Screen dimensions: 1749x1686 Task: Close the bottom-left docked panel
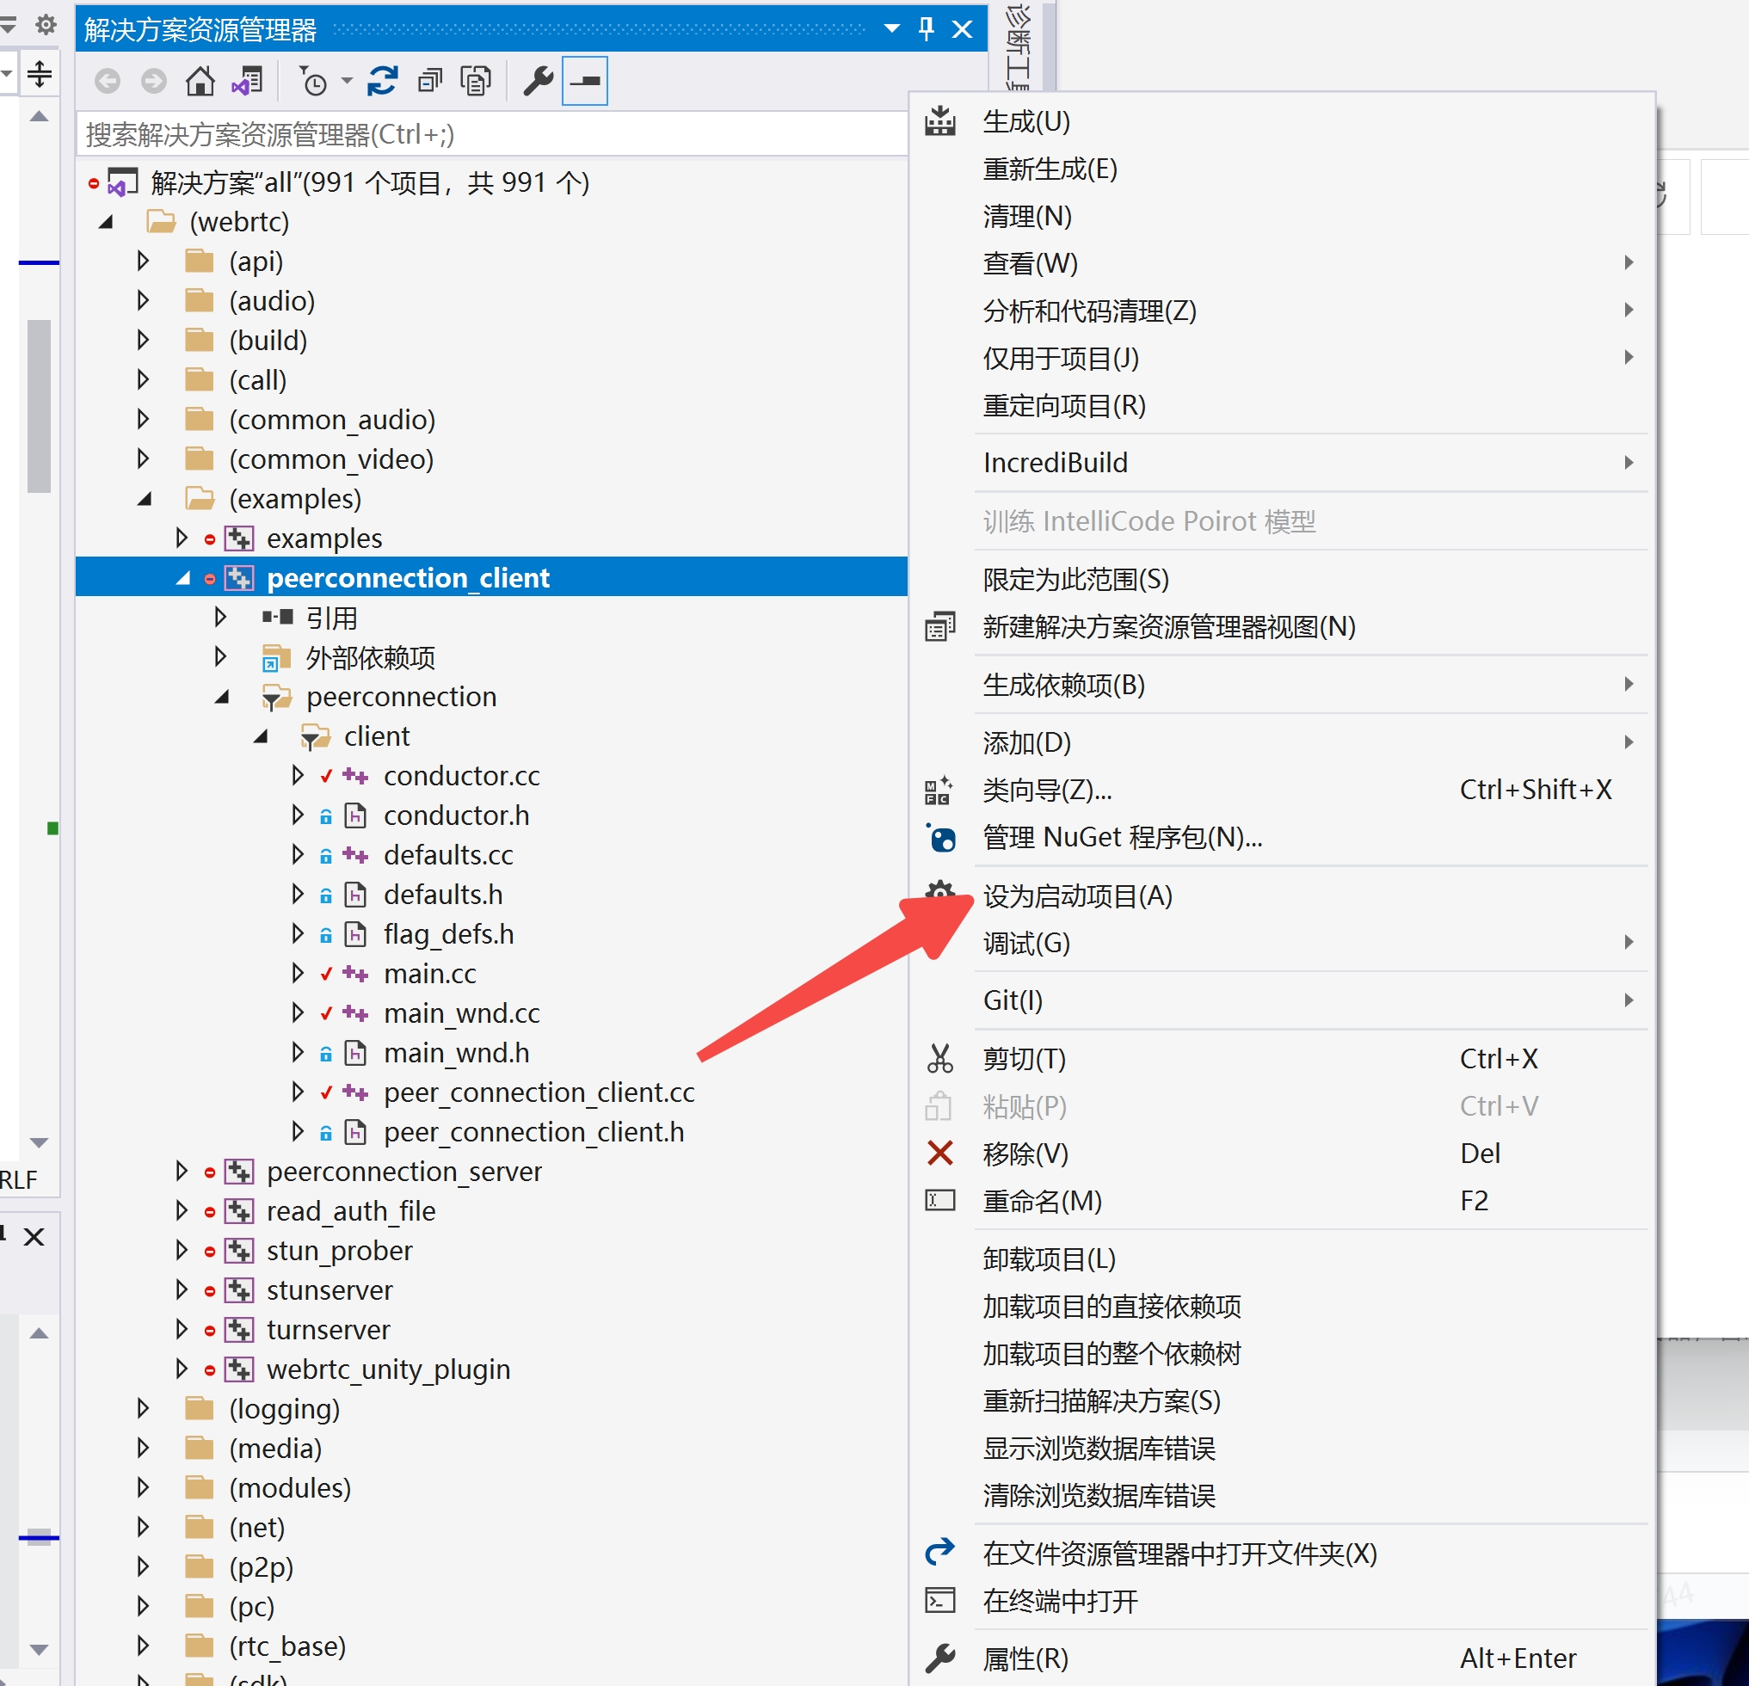34,1236
